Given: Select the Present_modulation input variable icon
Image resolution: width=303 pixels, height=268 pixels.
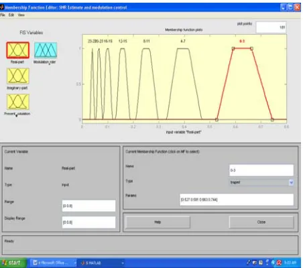Looking at the screenshot, I should click(x=18, y=102).
